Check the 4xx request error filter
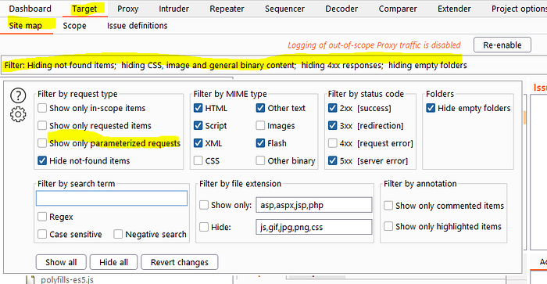Screen dimensions: 547x284 pyautogui.click(x=333, y=143)
